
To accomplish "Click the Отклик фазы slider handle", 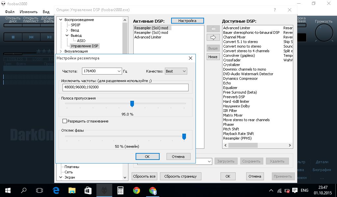I will coord(184,137).
